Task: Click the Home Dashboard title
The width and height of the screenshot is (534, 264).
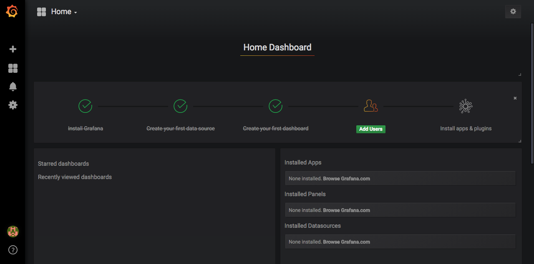Action: [277, 47]
